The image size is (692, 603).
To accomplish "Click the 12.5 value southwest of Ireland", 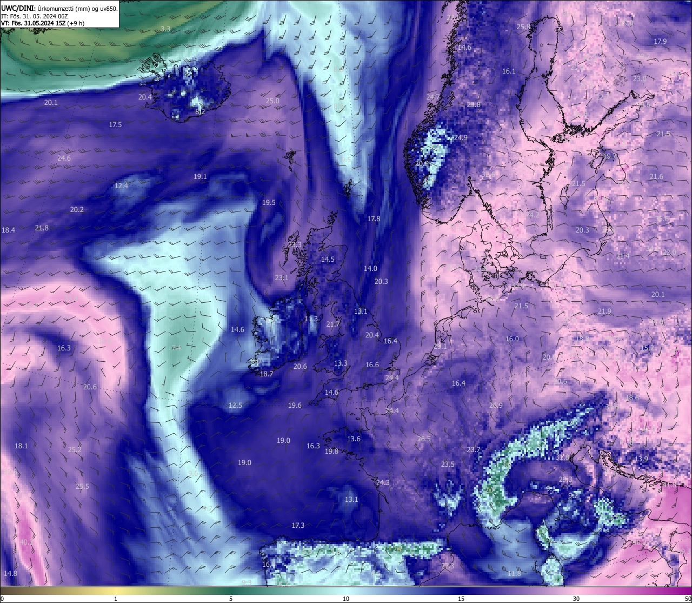I will click(235, 405).
